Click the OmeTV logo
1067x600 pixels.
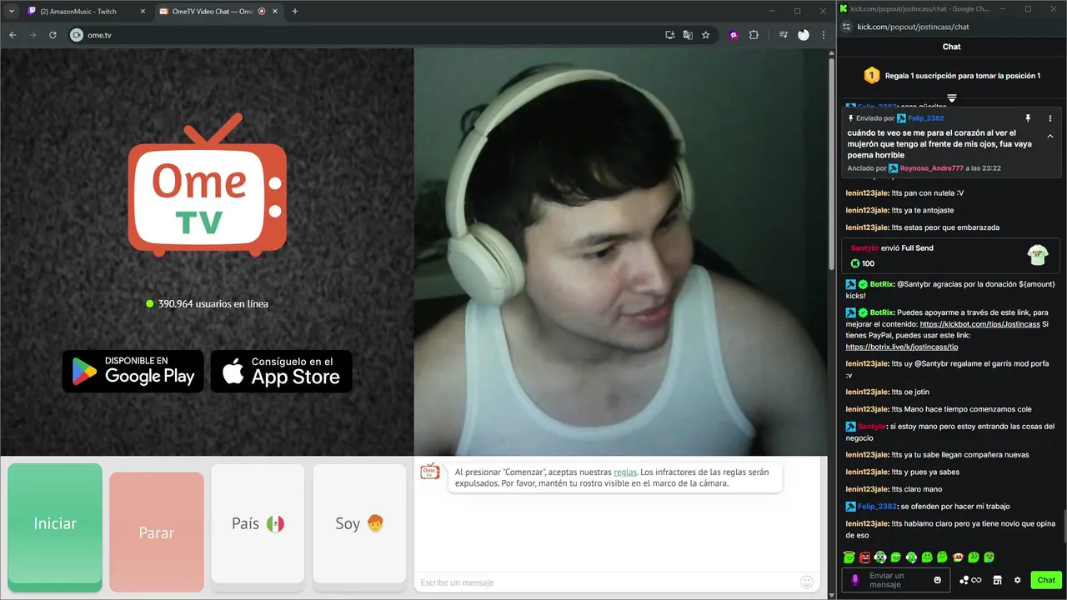pos(207,184)
